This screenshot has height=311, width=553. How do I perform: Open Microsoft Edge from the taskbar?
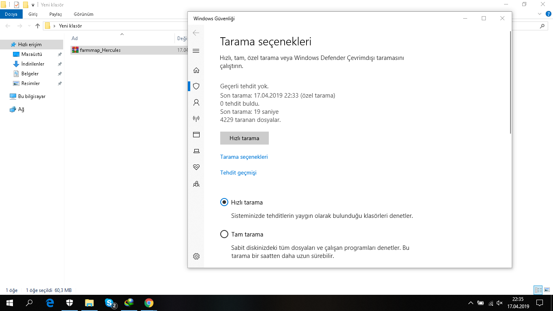[50, 303]
